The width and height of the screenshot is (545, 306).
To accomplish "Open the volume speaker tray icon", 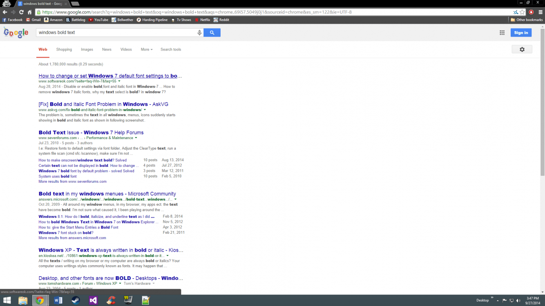I will click(518, 301).
